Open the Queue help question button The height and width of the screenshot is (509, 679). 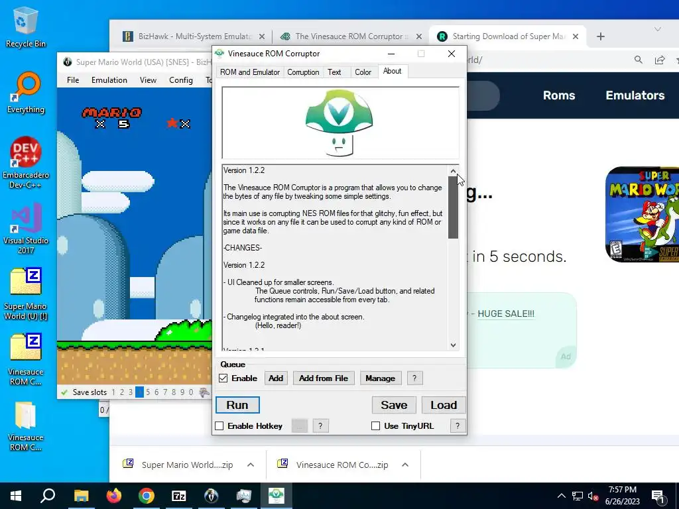(x=414, y=378)
